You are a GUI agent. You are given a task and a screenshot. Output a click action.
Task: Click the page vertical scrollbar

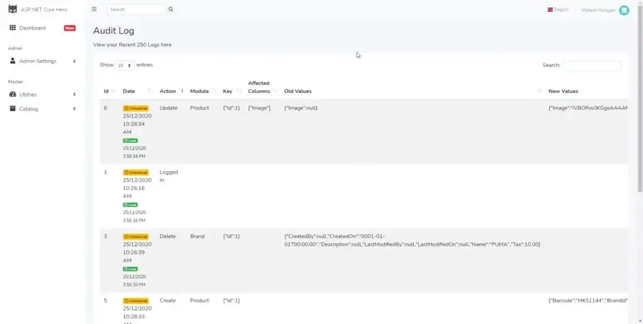pos(640,98)
